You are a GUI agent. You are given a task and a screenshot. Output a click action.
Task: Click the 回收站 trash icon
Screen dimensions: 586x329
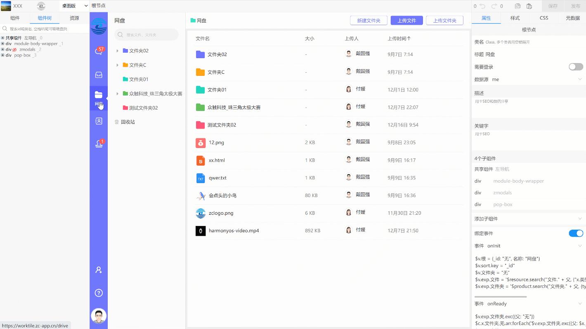(x=117, y=122)
